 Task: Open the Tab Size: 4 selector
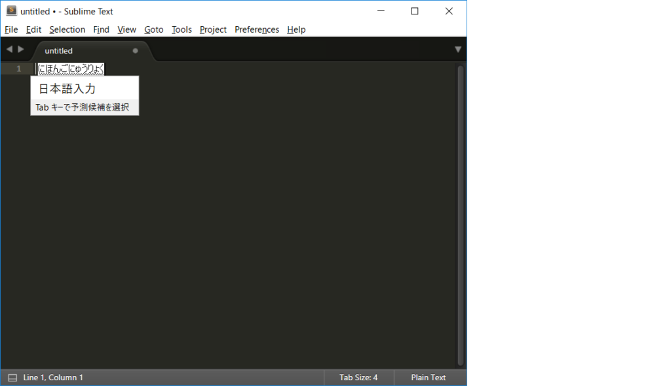(x=358, y=377)
